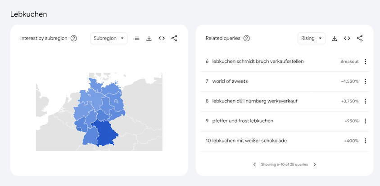380x186 pixels.
Task: Share the Interest by subregion chart
Action: pos(174,38)
